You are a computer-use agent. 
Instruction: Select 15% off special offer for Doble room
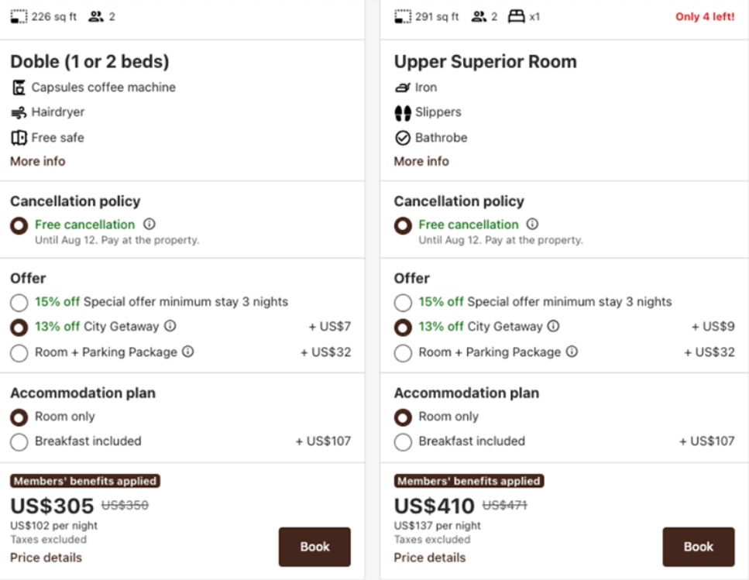click(19, 302)
